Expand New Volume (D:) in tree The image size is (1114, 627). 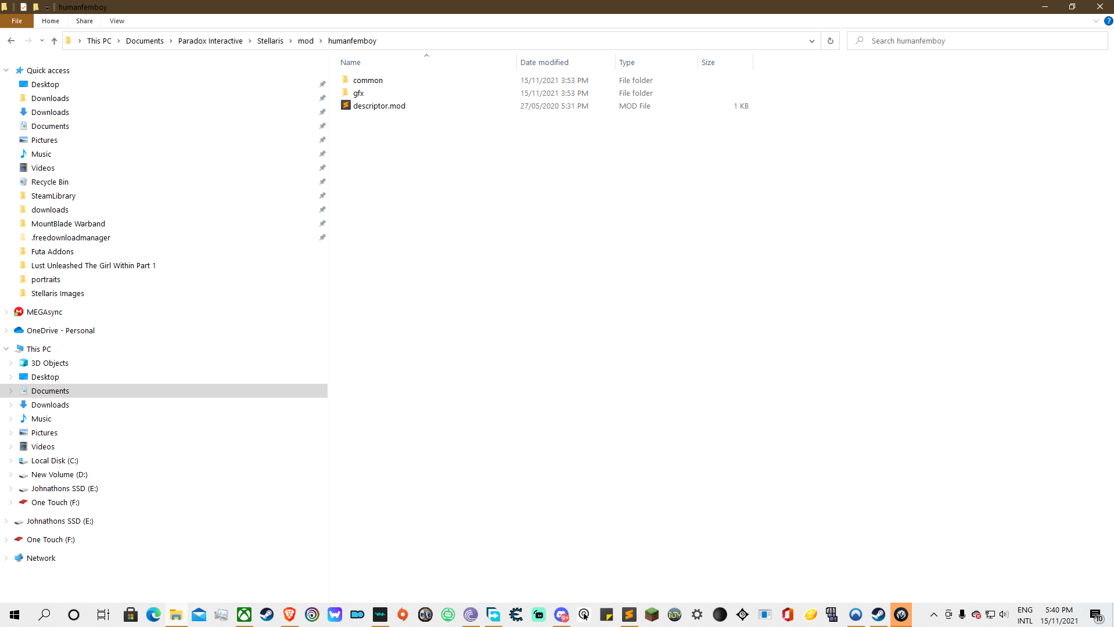coord(11,474)
